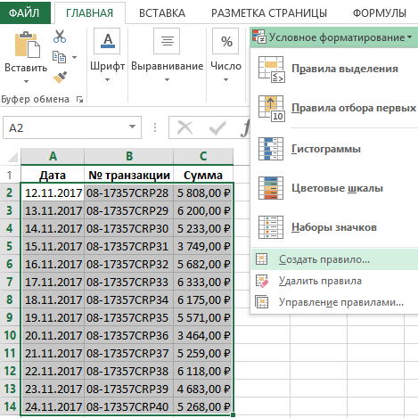Click cell 08-17357CRP28
This screenshot has width=418, height=418.
pos(129,193)
